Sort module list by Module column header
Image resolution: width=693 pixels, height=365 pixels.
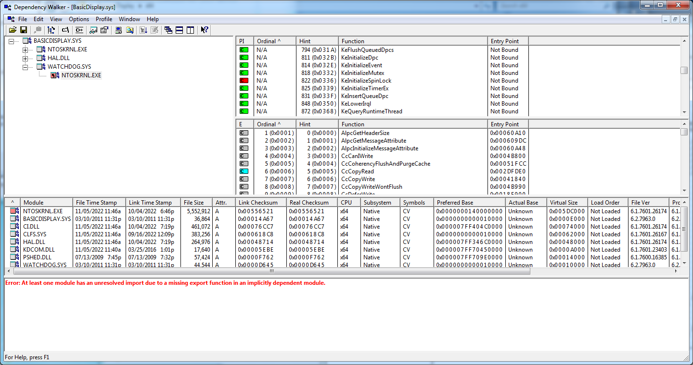coord(47,203)
